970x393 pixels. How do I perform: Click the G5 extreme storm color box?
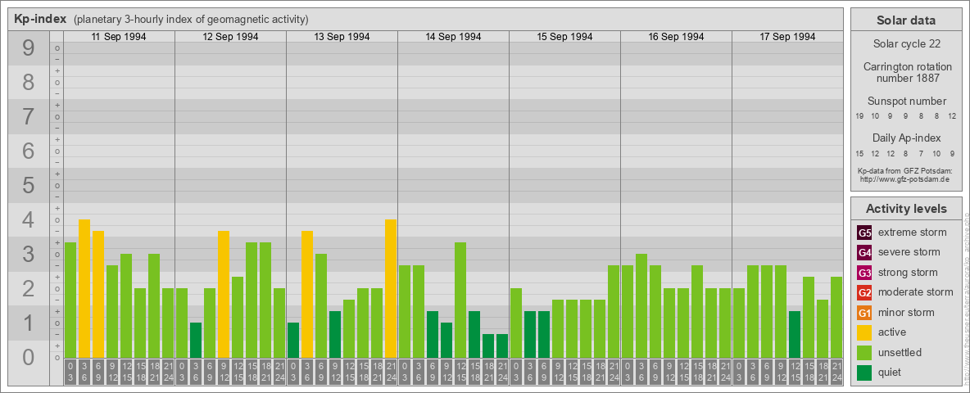pos(864,233)
